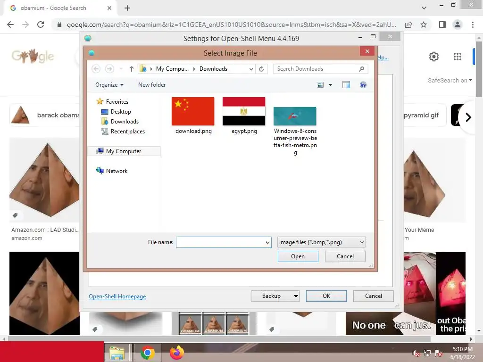483x362 pixels.
Task: Open SafeSearch dropdown on Google page
Action: click(x=450, y=80)
